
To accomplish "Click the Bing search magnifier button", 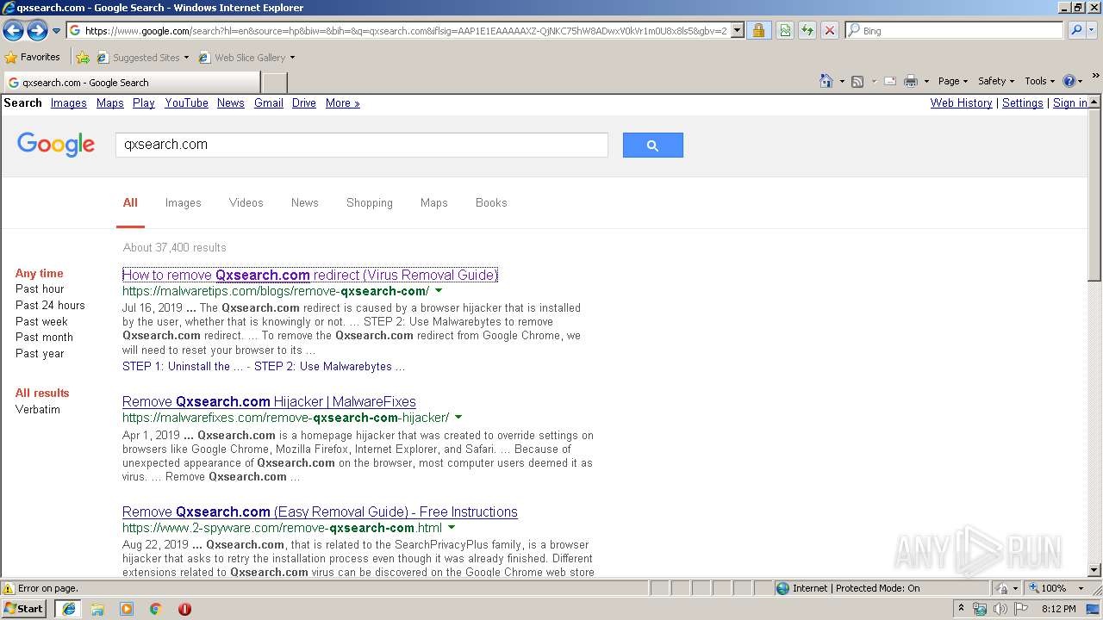I will click(x=1076, y=31).
